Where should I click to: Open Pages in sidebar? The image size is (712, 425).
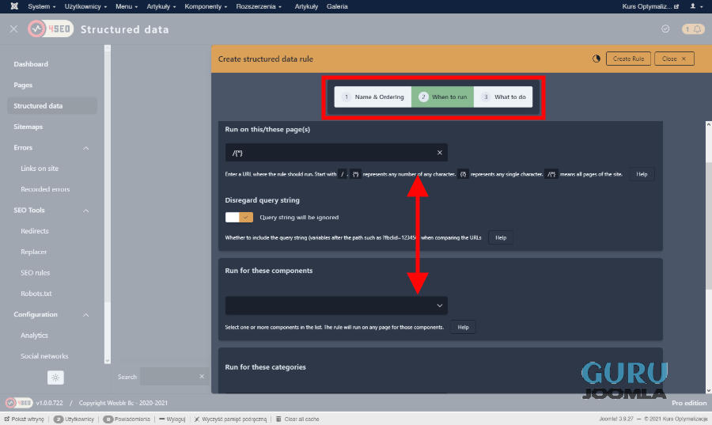coord(23,85)
